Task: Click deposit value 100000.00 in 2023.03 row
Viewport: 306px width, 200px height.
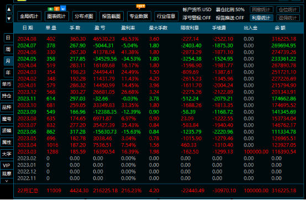Action: point(256,152)
